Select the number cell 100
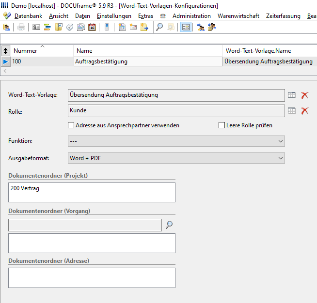Screen dimensions: 317x303 (x=42, y=61)
